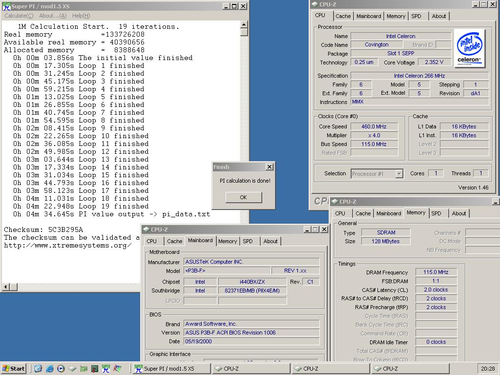Click Memory CPU-Z window title icon

(335, 202)
